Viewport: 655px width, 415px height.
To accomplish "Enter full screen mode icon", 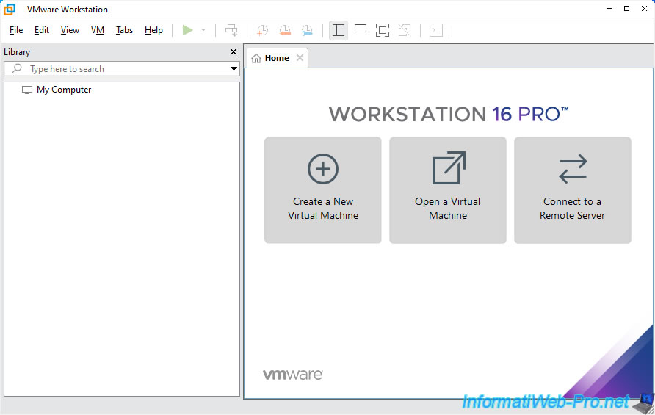I will [383, 30].
